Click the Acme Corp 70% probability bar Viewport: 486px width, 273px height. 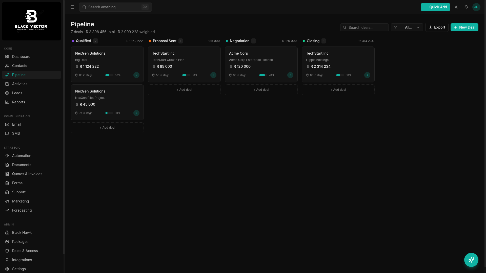coord(263,75)
